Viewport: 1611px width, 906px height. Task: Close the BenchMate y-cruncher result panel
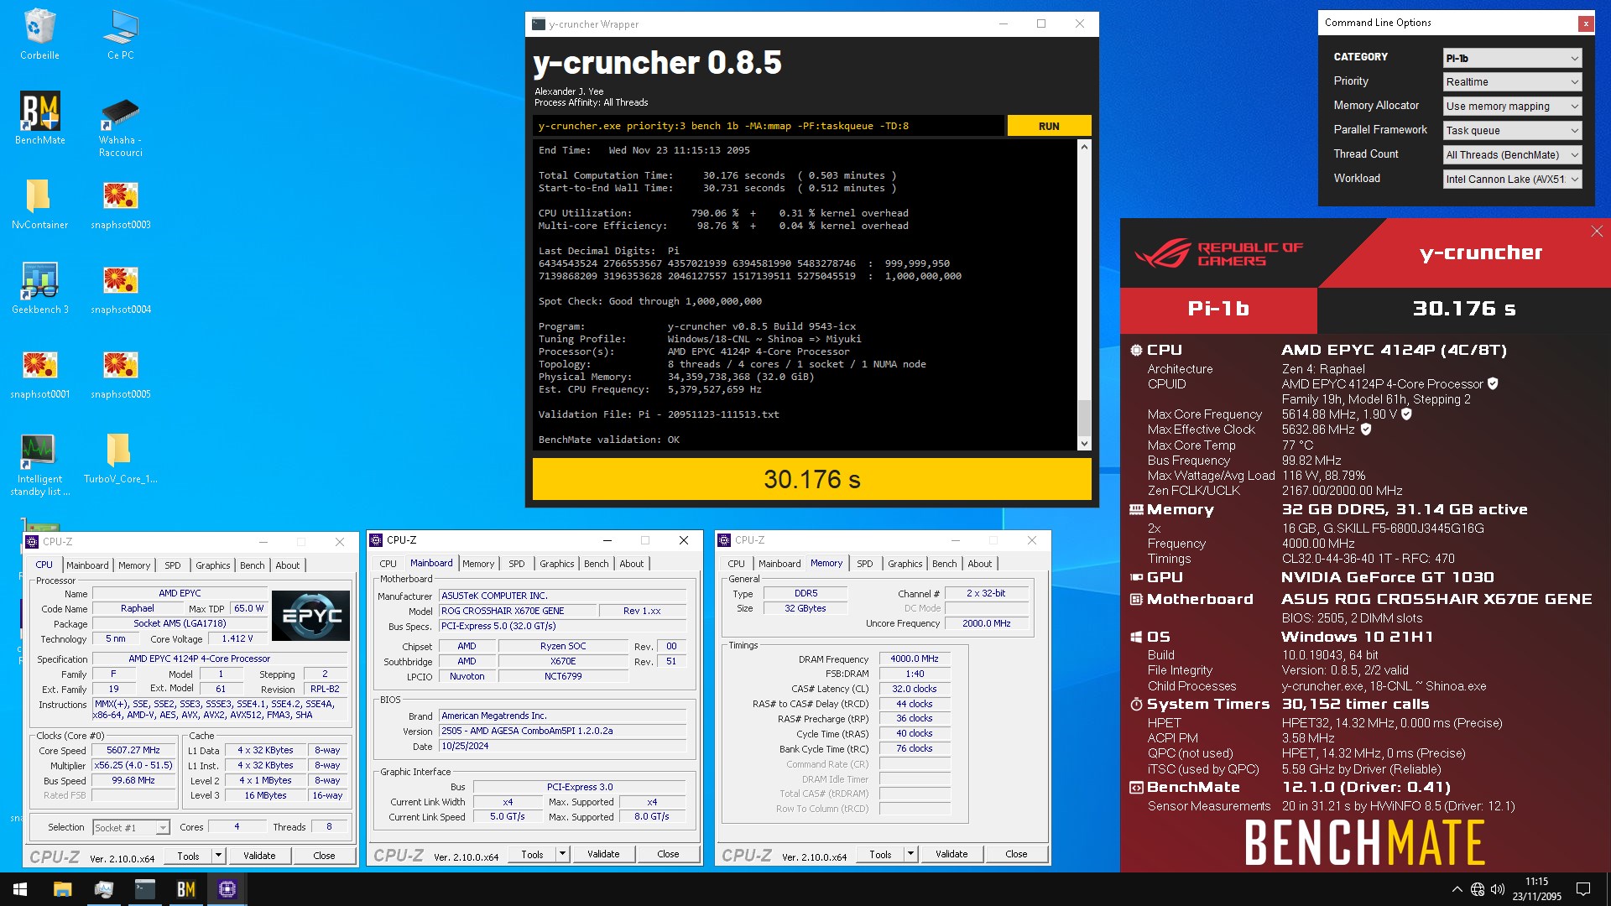pos(1597,232)
